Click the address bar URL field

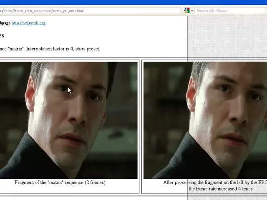(90, 11)
